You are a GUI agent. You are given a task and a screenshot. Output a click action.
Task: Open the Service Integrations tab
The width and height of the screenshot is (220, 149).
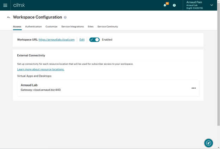coord(72,27)
